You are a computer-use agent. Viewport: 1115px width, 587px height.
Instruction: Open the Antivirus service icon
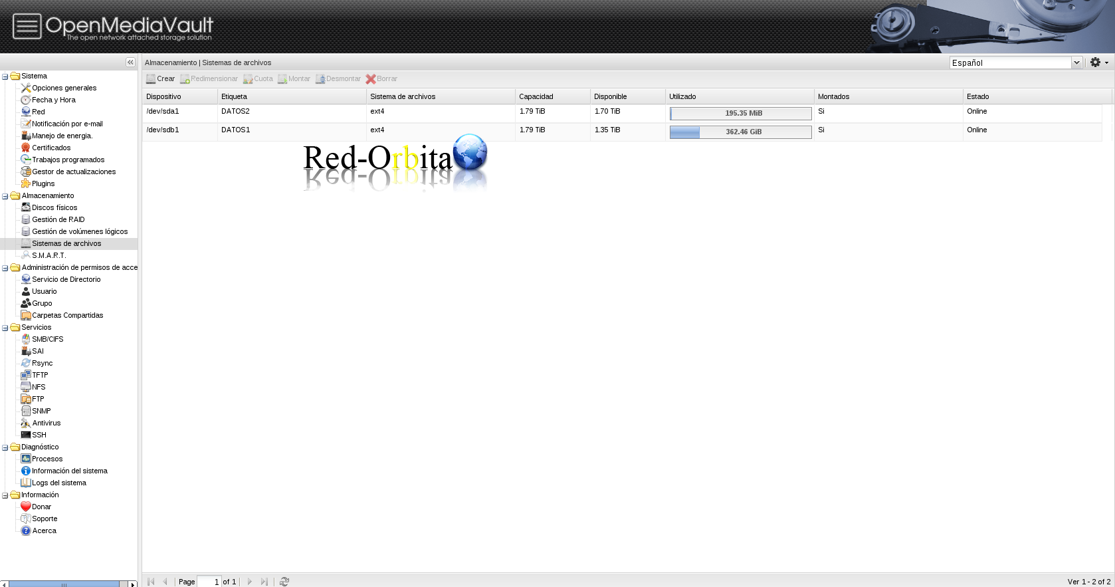tap(26, 423)
